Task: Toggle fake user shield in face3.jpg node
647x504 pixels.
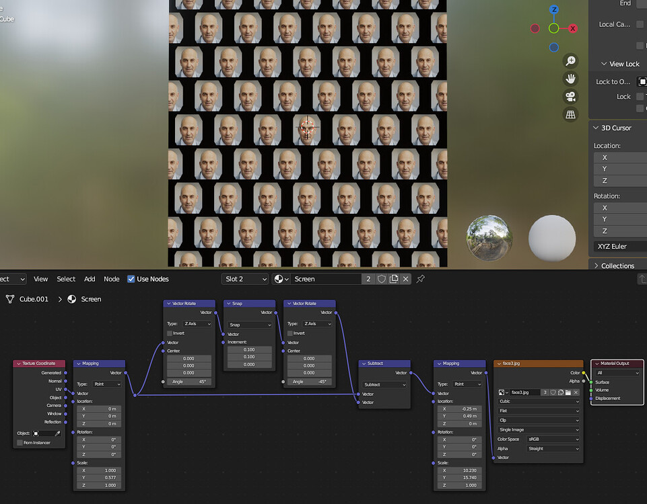Action: [553, 392]
